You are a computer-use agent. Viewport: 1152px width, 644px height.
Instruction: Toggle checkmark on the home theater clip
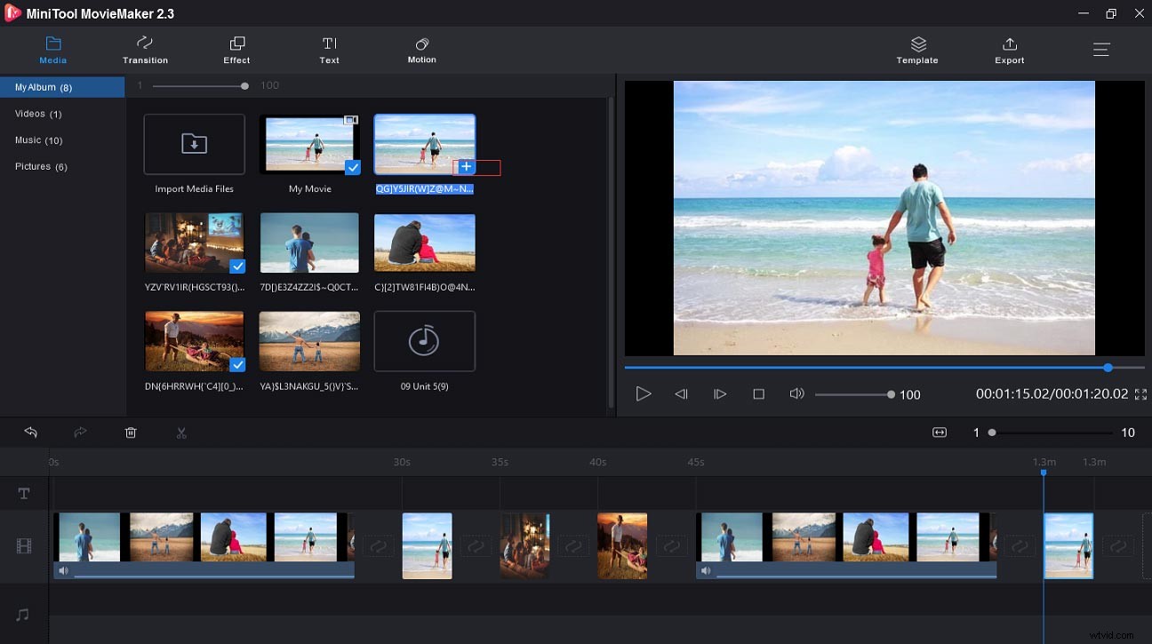click(x=237, y=266)
